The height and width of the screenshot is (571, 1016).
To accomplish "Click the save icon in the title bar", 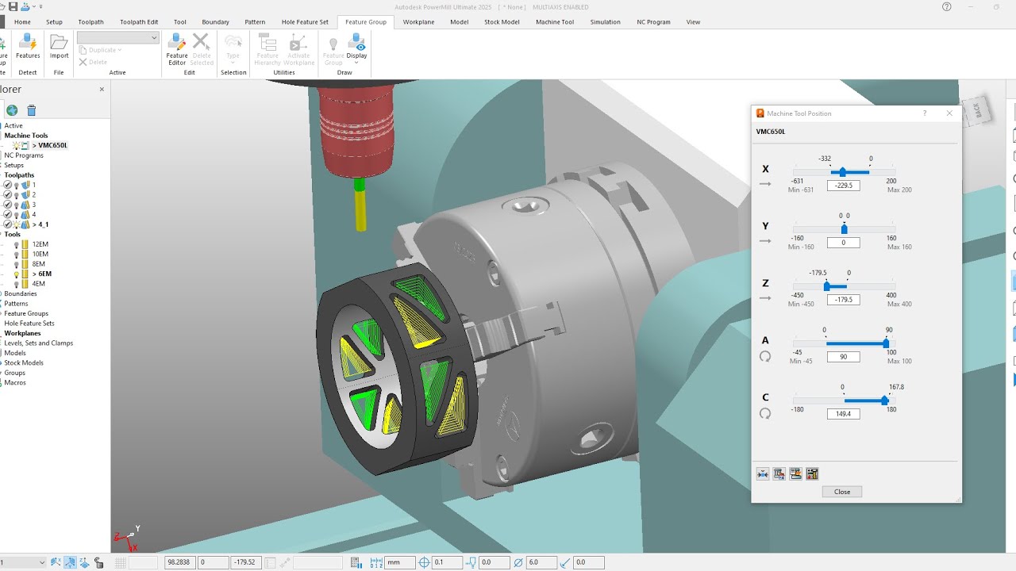I will click(x=13, y=6).
